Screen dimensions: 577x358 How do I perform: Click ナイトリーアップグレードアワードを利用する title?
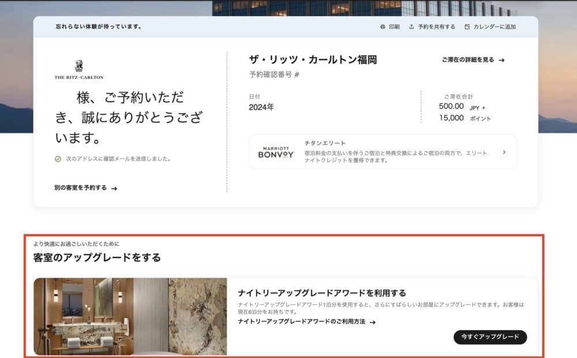[x=322, y=293]
